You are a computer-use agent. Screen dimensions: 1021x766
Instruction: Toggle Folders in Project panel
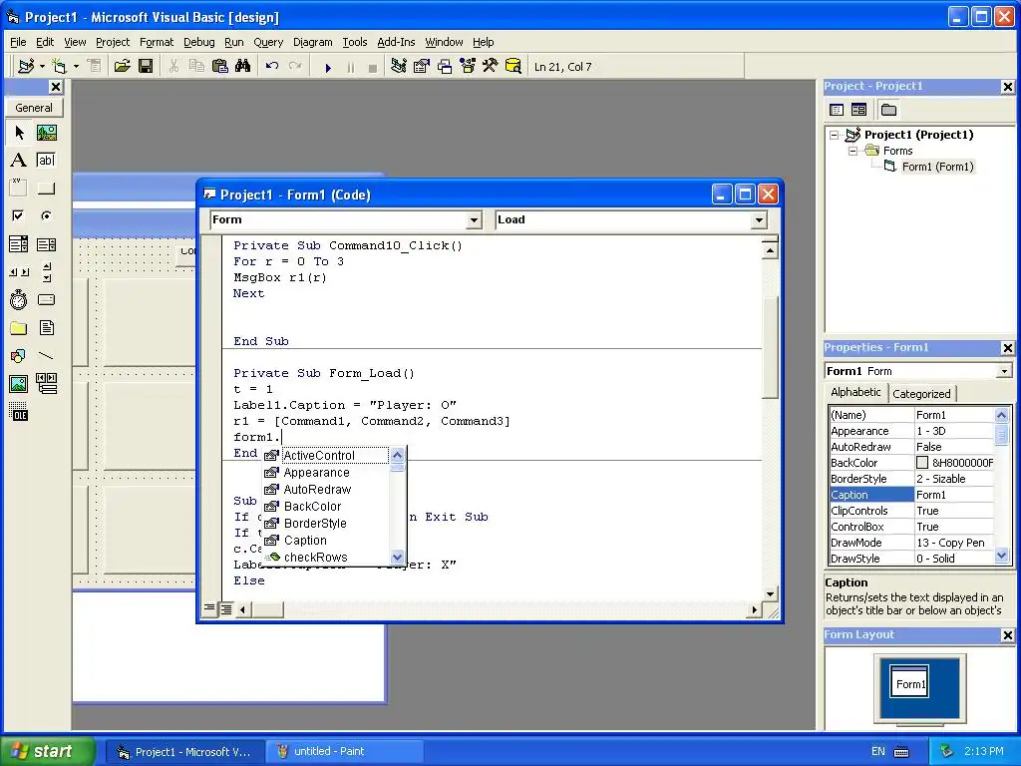point(888,110)
